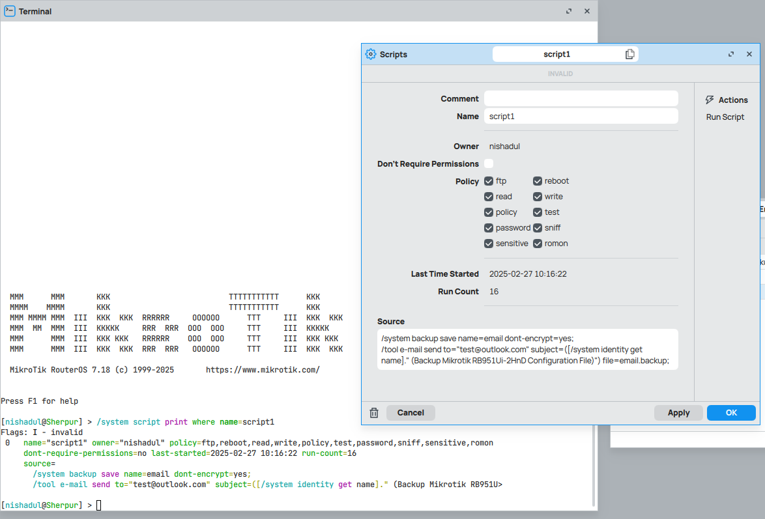This screenshot has width=765, height=519.
Task: Click the Terminal icon in the title bar
Action: tap(10, 11)
